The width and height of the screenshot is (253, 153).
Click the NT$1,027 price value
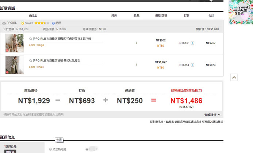[161, 62]
